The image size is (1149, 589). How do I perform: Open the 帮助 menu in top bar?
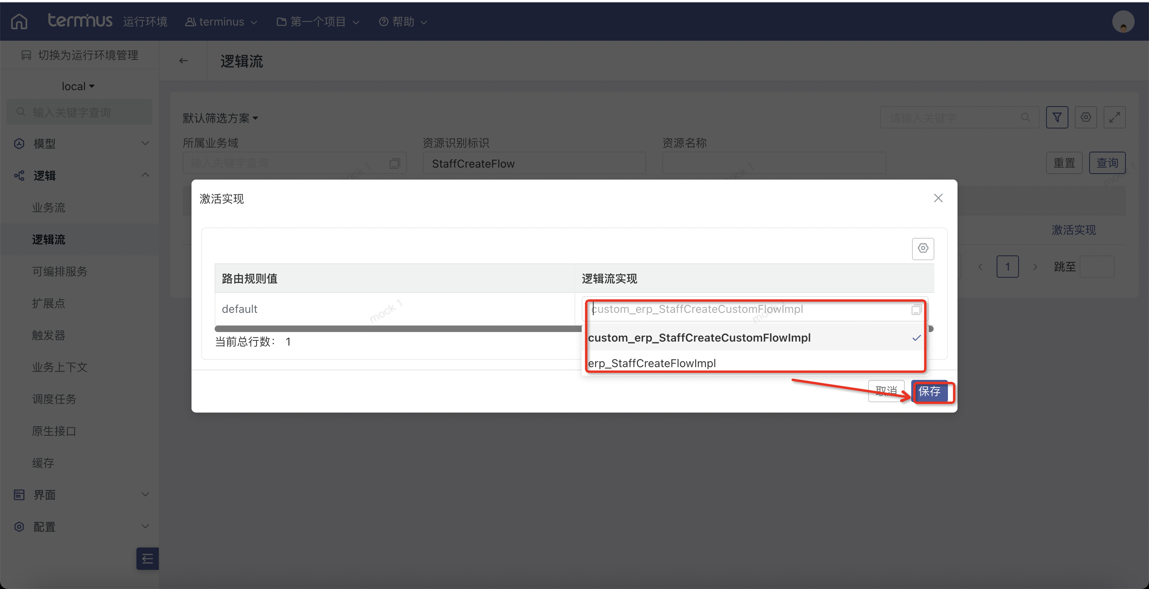click(403, 22)
